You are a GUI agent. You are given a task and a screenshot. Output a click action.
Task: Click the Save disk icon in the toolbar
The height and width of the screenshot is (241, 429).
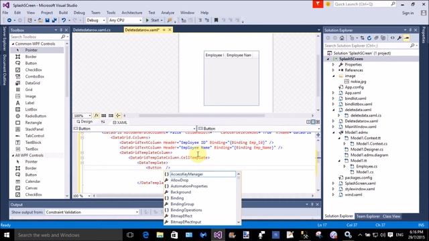click(x=48, y=20)
